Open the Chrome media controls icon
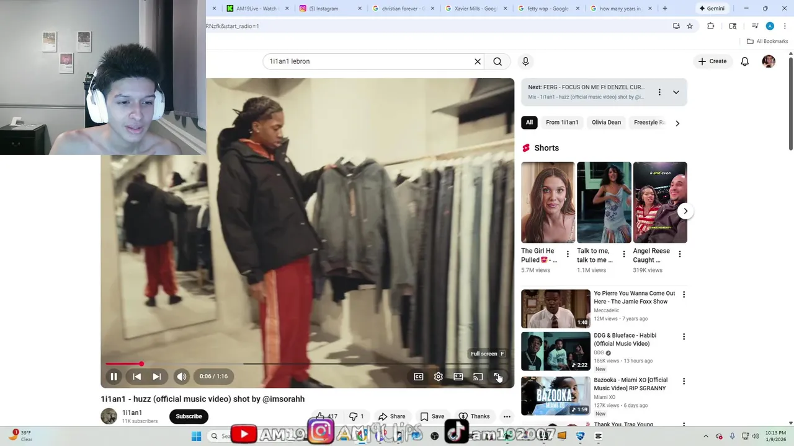Screen dimensions: 794x446 point(755,26)
